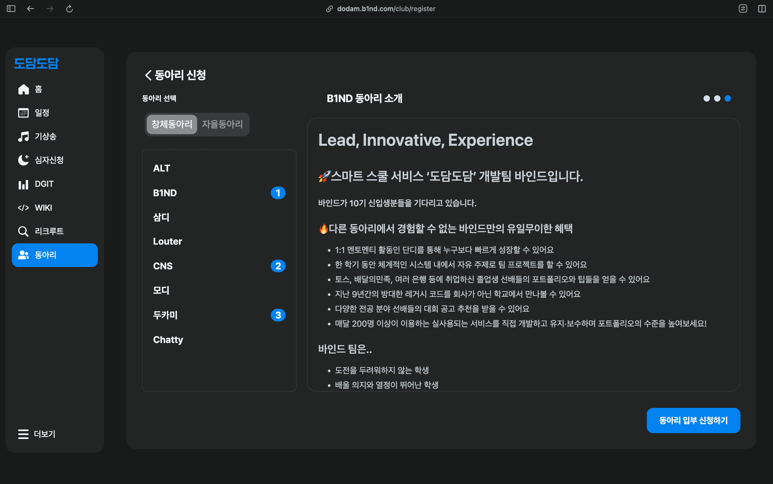Viewport: 773px width, 484px height.
Task: Click the 동아리 입부 신청하기 button
Action: (693, 420)
